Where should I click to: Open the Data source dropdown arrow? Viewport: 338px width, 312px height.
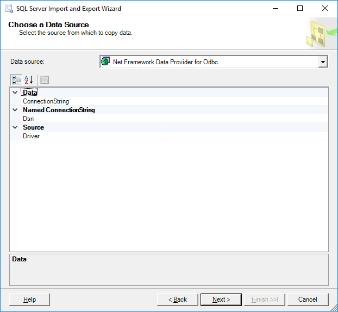pyautogui.click(x=323, y=62)
